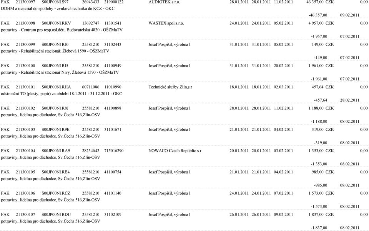Select invoice number 211300107
Image resolution: width=369 pixels, height=231 pixels.
[25, 214]
